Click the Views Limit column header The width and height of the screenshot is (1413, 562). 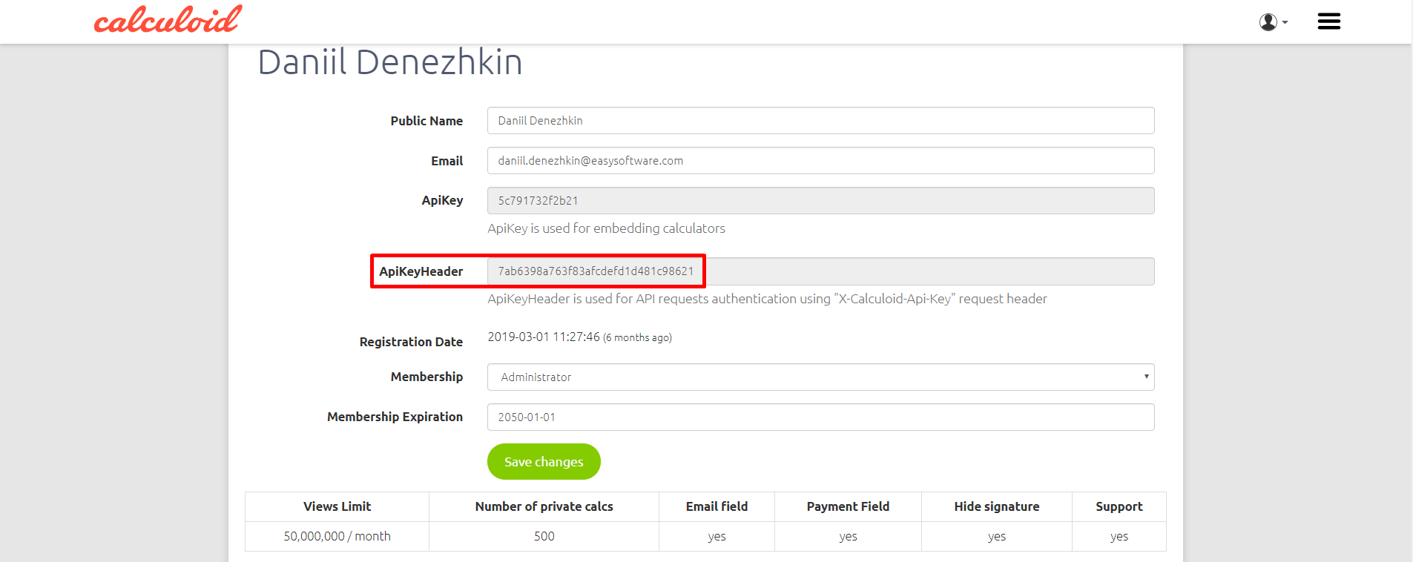pos(337,507)
